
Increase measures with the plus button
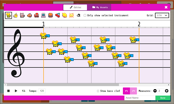(x=167, y=91)
